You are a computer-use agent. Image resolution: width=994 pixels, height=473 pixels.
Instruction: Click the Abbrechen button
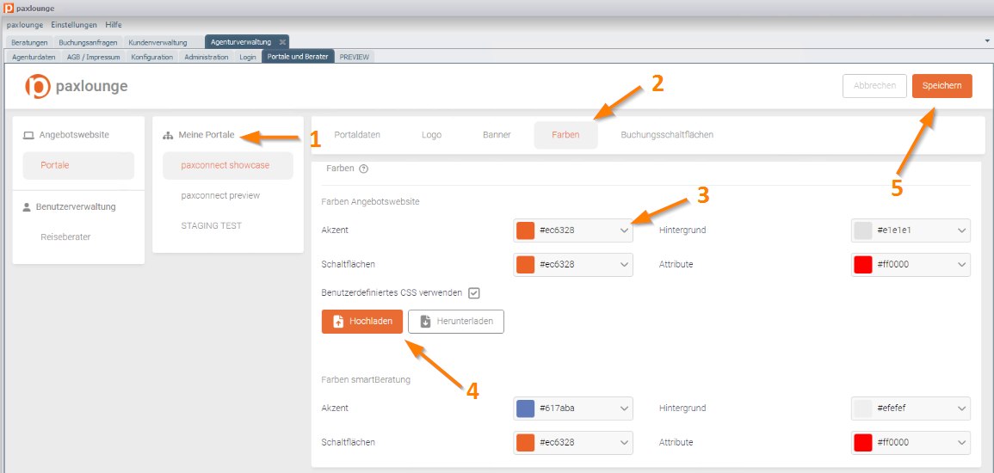coord(874,86)
